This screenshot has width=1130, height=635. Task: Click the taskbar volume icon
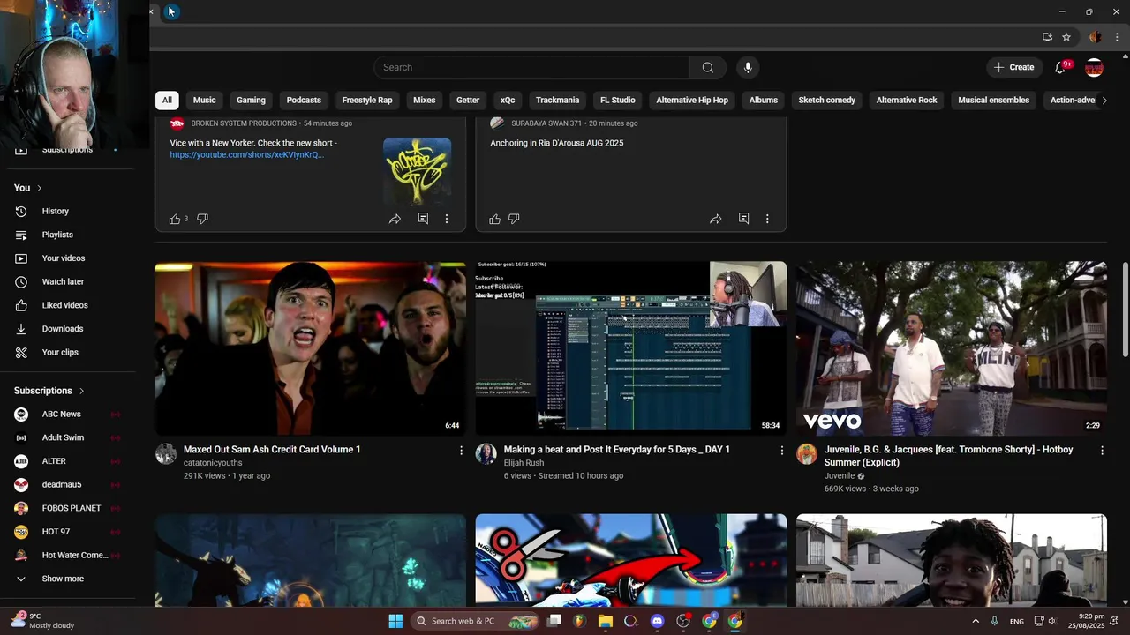coord(1051,621)
